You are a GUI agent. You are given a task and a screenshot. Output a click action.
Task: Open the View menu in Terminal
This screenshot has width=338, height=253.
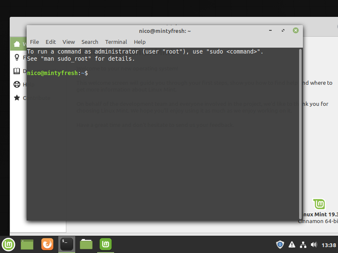point(69,42)
